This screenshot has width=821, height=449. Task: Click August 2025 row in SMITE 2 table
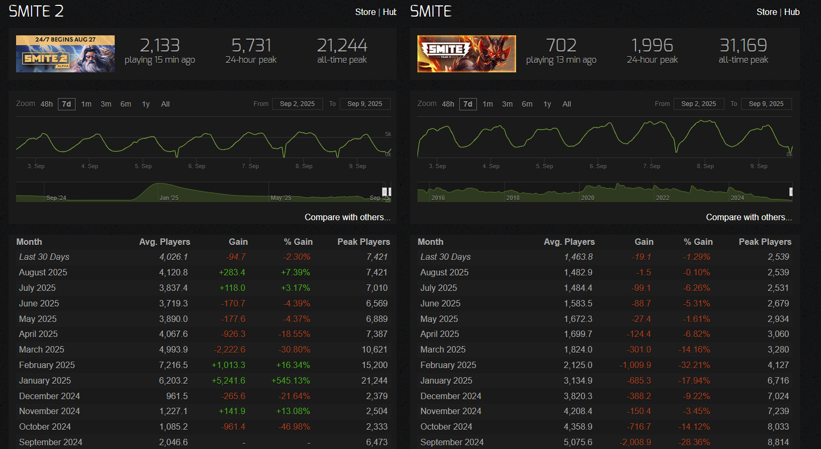pos(203,272)
